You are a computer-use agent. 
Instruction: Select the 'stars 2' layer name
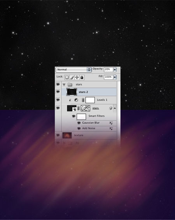pos(83,92)
